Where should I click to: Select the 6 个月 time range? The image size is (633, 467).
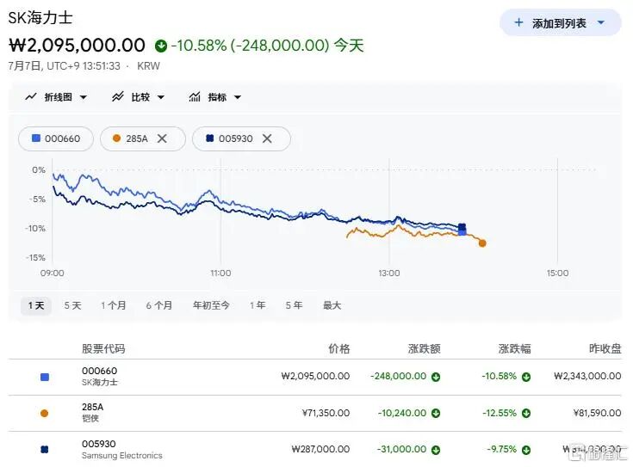pos(159,305)
